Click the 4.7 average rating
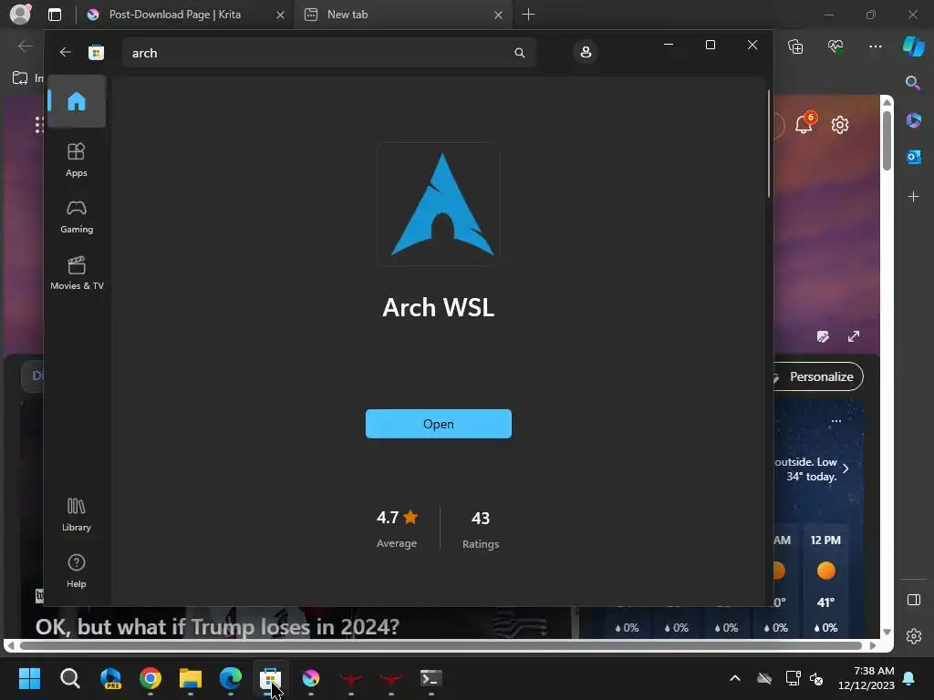The width and height of the screenshot is (934, 700). [x=397, y=529]
